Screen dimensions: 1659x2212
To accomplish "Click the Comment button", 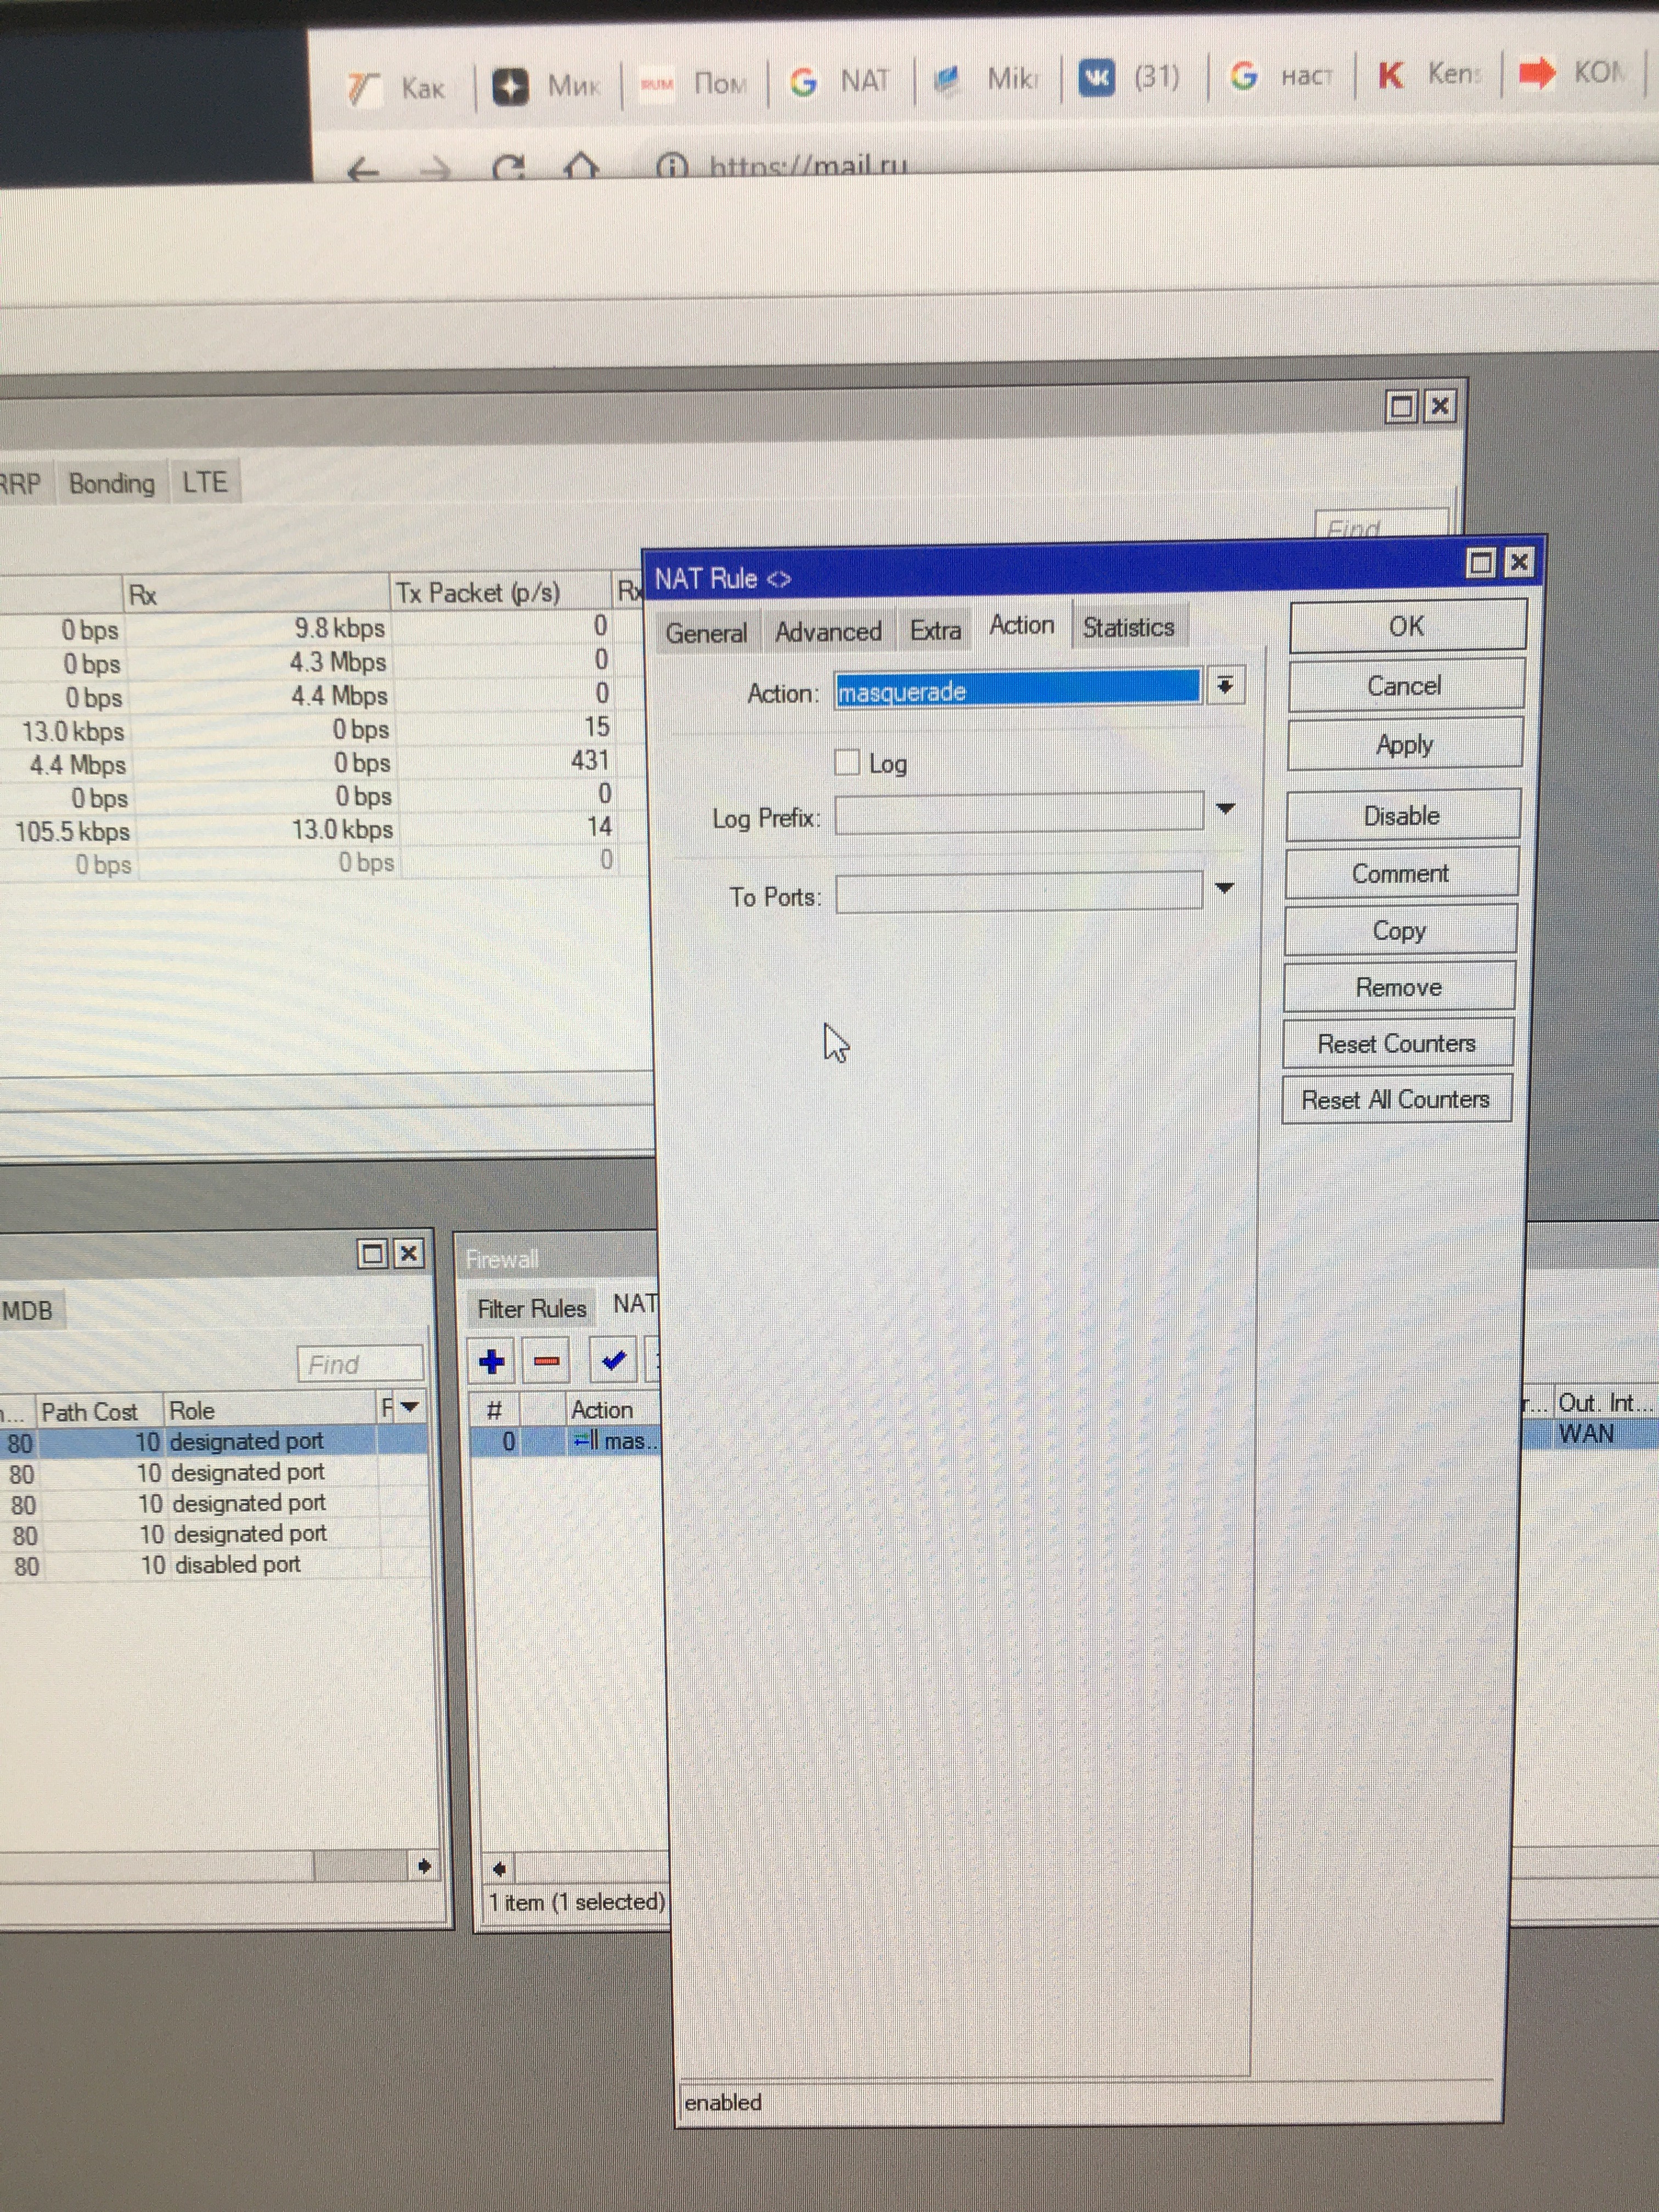I will tap(1400, 873).
